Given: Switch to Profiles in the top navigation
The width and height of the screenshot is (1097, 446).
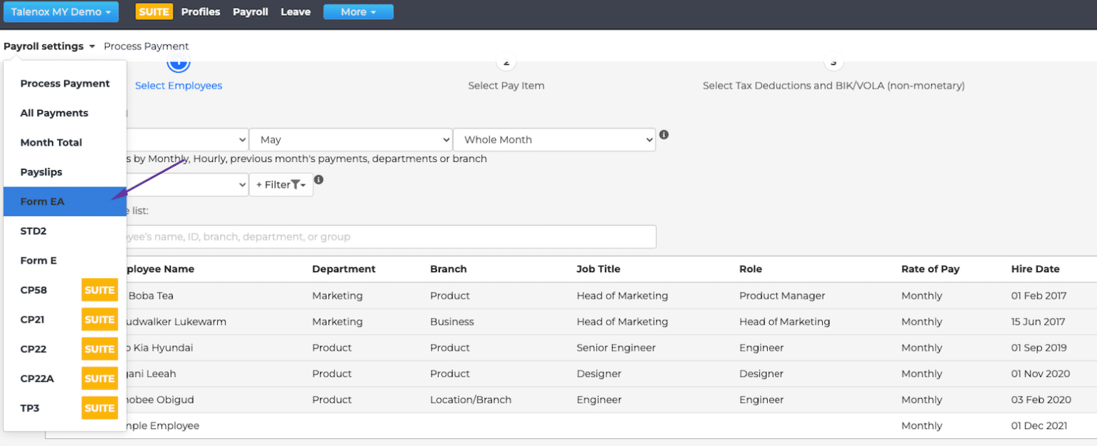Looking at the screenshot, I should tap(201, 11).
